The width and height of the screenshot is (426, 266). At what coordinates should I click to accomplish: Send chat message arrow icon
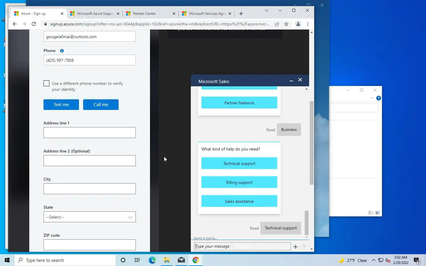[303, 246]
